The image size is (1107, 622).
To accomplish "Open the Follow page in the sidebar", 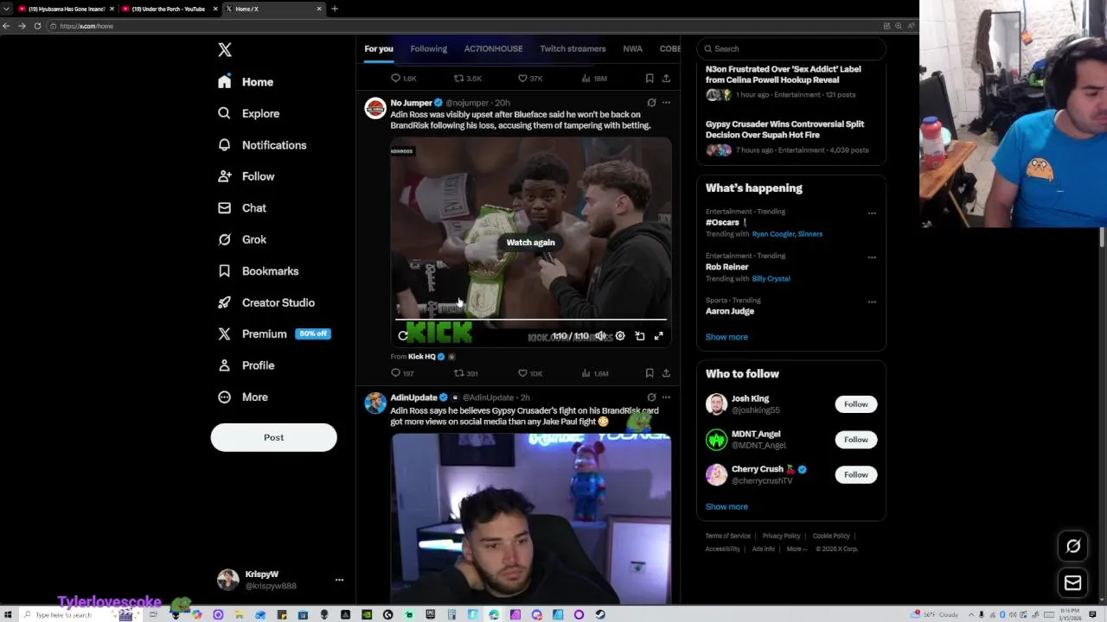I will 246,176.
